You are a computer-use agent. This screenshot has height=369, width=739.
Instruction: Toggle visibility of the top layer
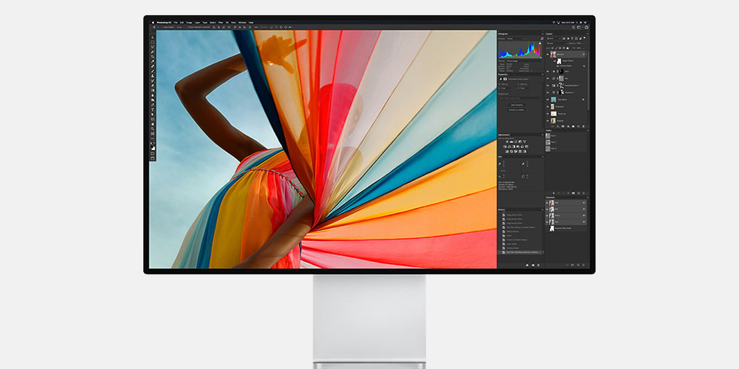point(547,54)
